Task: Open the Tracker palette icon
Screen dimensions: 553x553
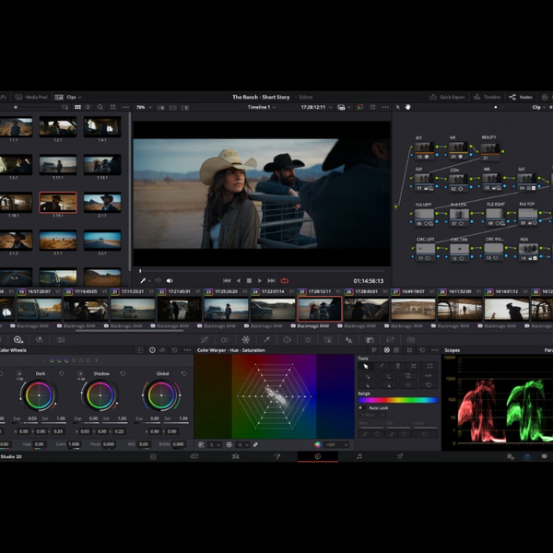Action: coord(308,339)
